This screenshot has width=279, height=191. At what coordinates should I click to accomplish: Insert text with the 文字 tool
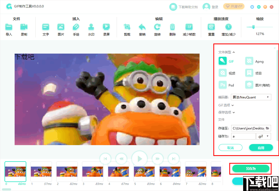46,27
